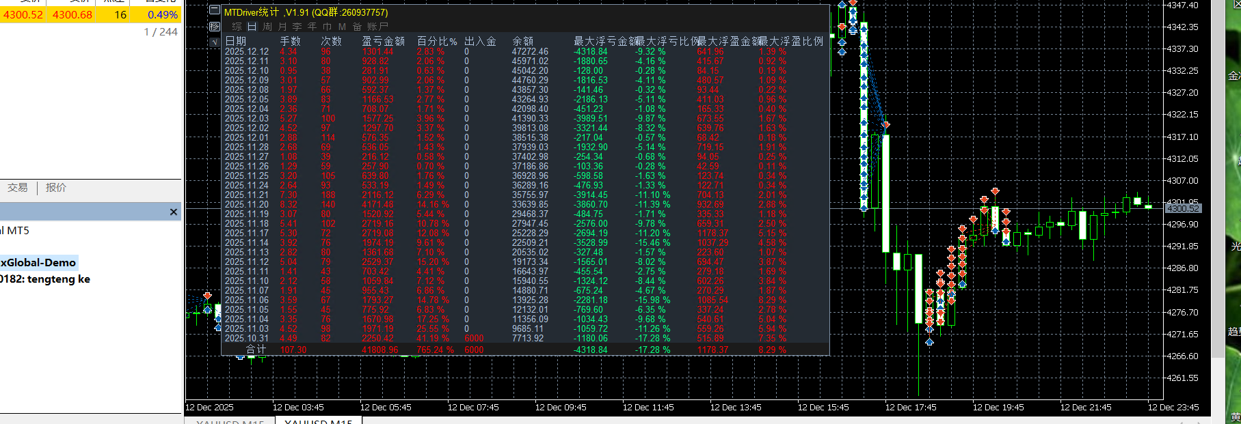Click the 2025.12.01 date row
The image size is (1241, 424).
(x=247, y=137)
